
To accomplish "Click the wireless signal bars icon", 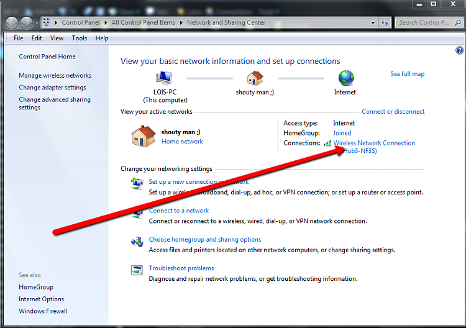I will point(327,143).
